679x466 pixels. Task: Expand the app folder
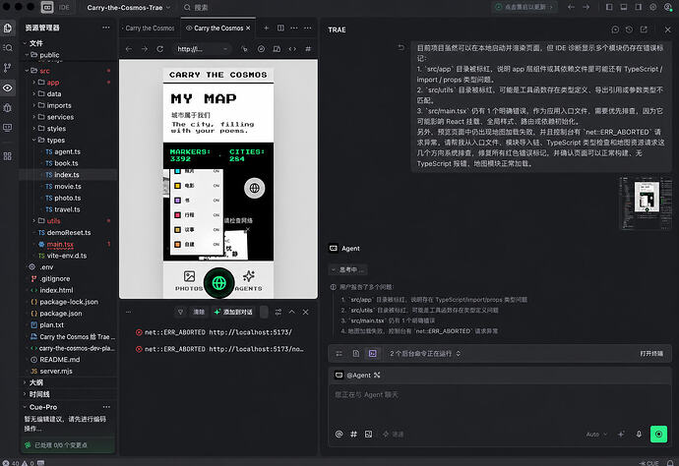(34, 83)
